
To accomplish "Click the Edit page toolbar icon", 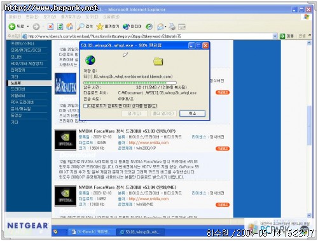I will (x=182, y=27).
